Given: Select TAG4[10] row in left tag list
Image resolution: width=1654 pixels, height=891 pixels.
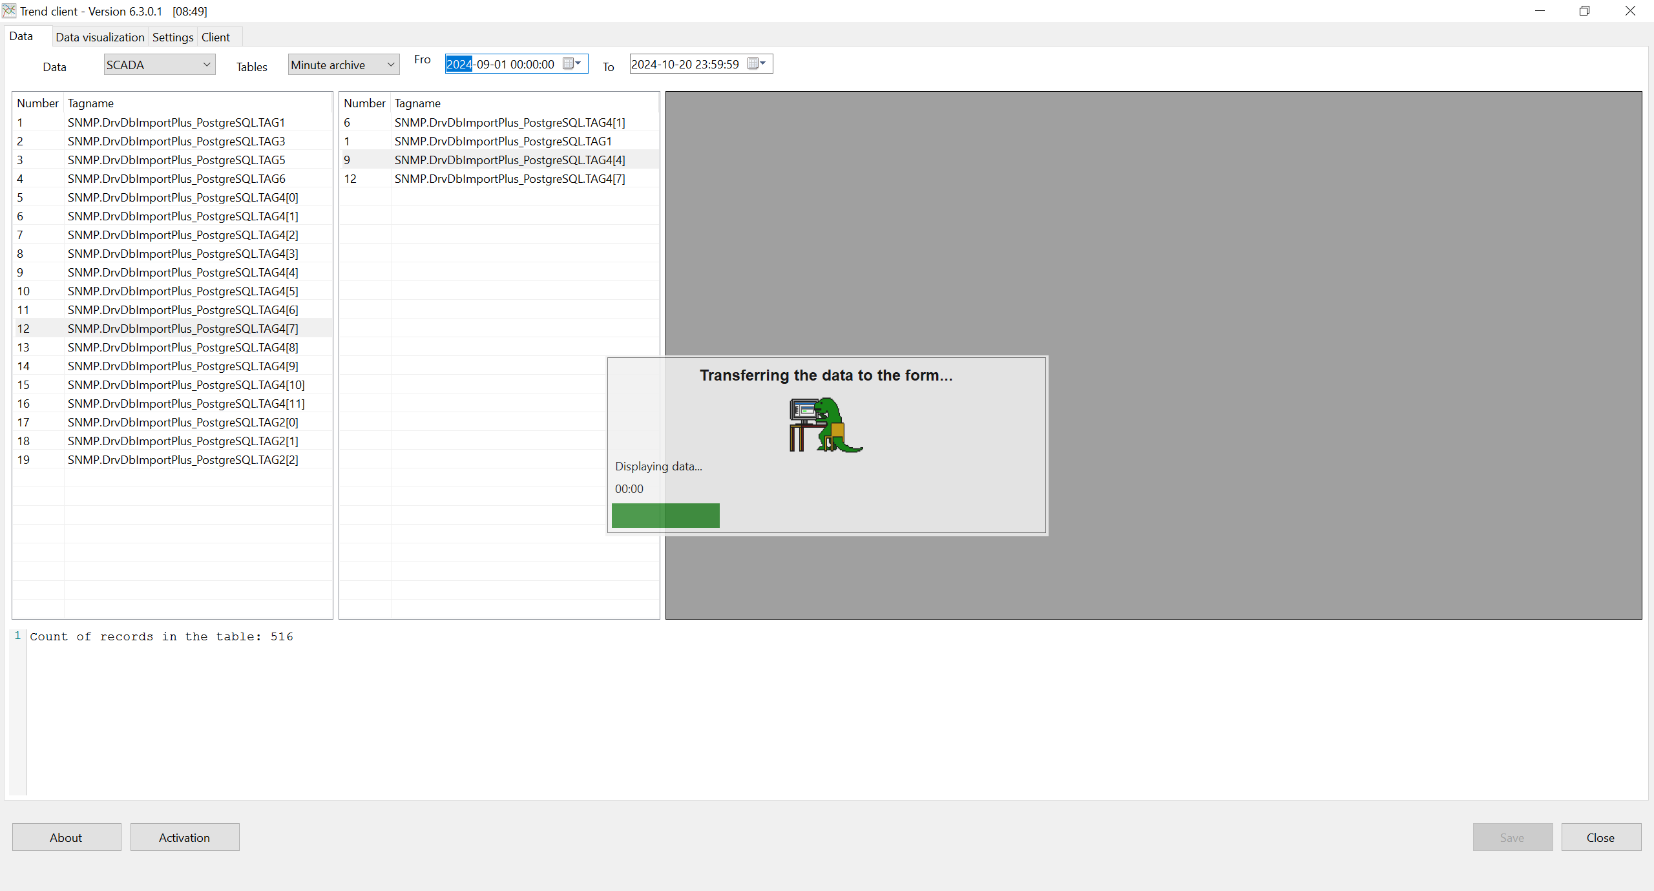Looking at the screenshot, I should [186, 385].
